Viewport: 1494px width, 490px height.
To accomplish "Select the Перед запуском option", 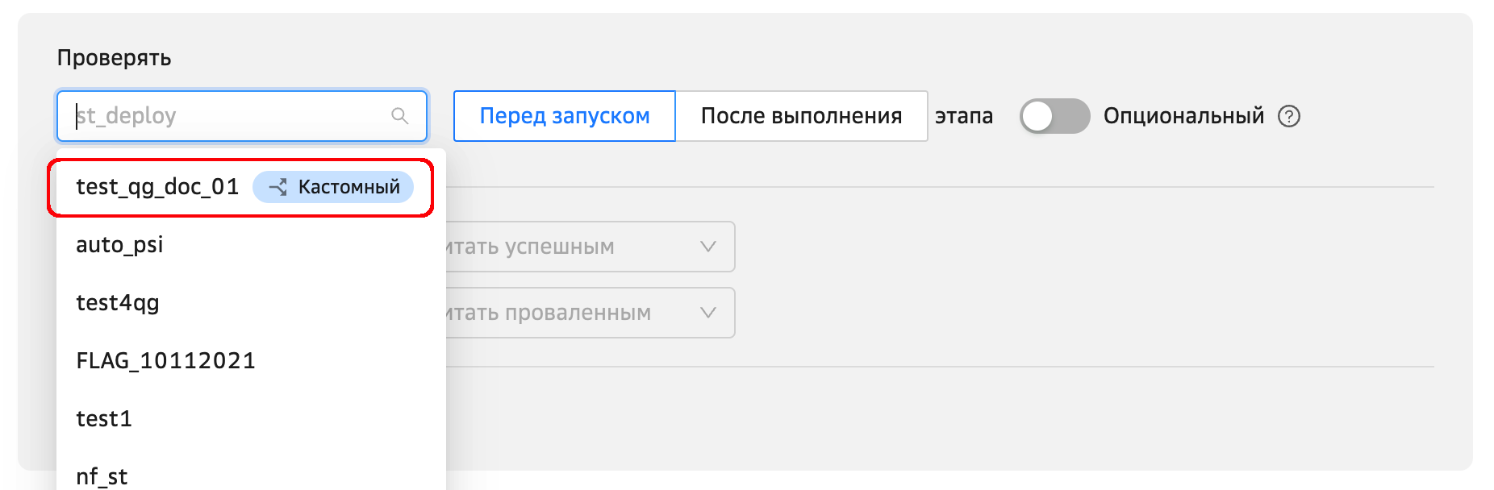I will tap(565, 116).
